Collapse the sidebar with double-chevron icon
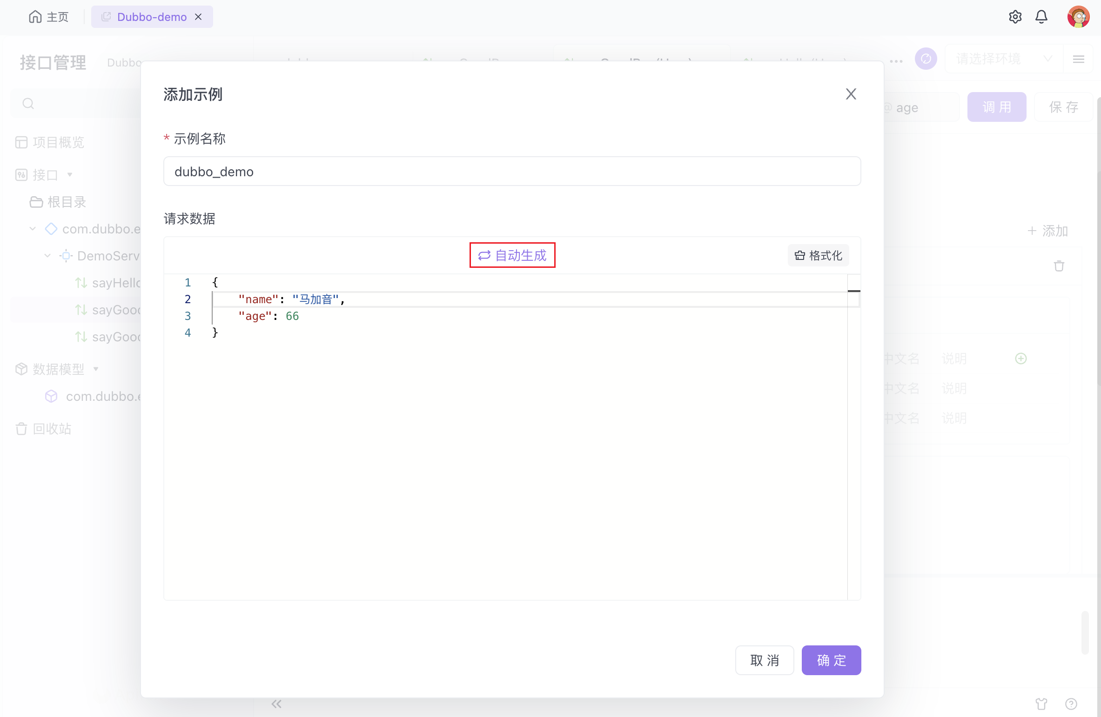This screenshot has width=1101, height=717. 276,704
